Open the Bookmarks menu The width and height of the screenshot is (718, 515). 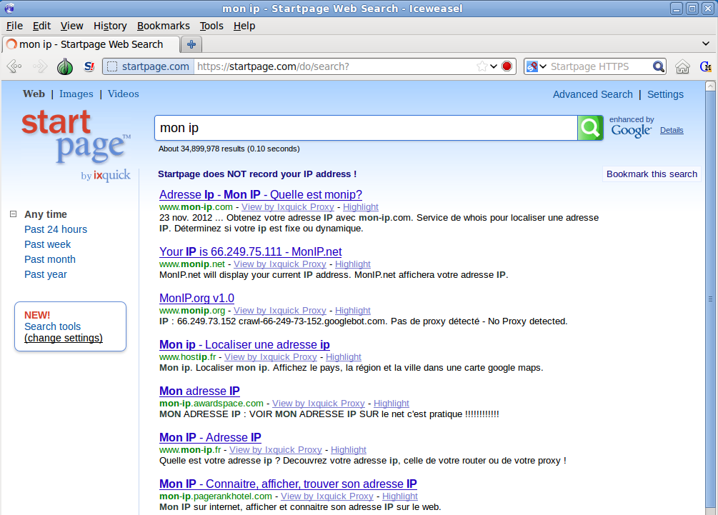pos(164,26)
